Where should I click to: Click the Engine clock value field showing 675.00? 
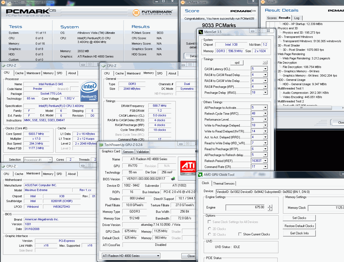tap(245, 207)
